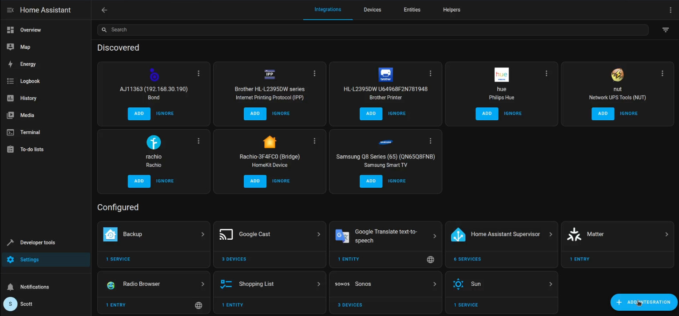Add the Network UPS Tools integration
The width and height of the screenshot is (679, 316).
pyautogui.click(x=603, y=114)
